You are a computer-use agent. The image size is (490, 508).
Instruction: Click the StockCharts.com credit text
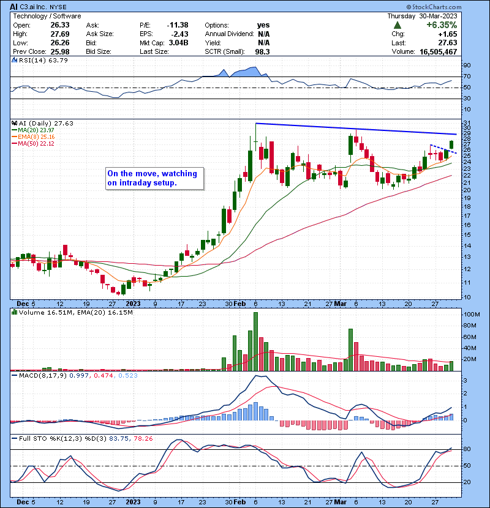(434, 7)
